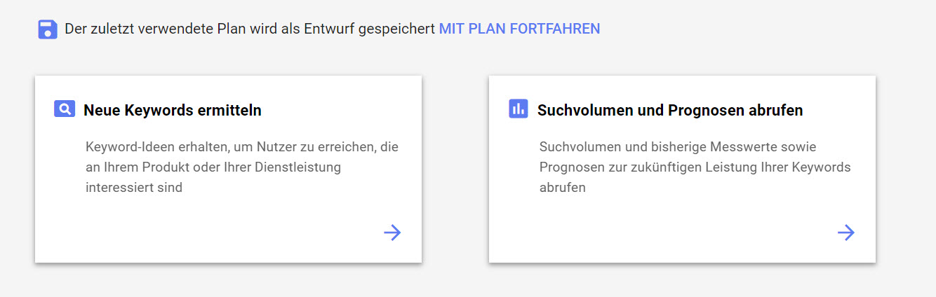Click the Suchvolumen und bisherige Messwerte description

point(695,167)
